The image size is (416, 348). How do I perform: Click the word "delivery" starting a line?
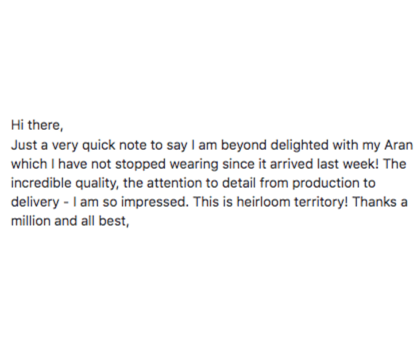pyautogui.click(x=35, y=202)
